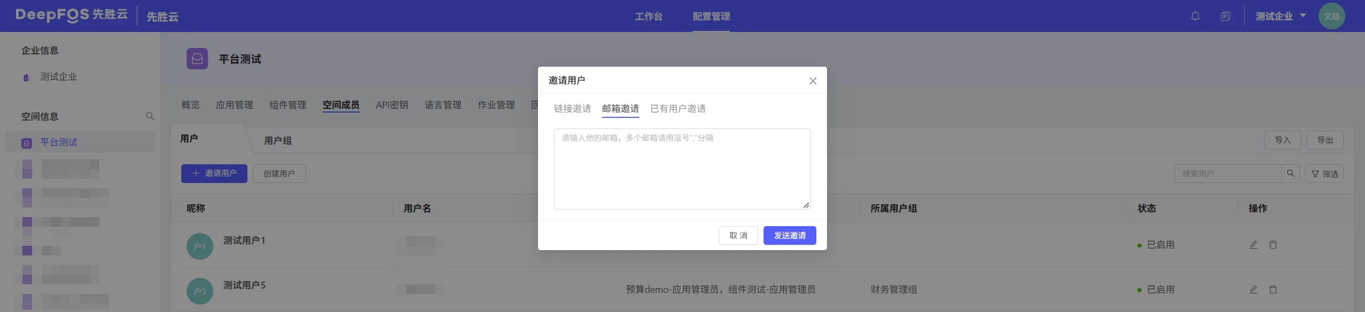
Task: Open the 应用管理 tab
Action: (235, 105)
